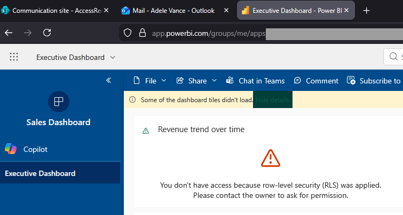The height and width of the screenshot is (215, 403).
Task: Click the 'row-level security (RLS)' error message
Action: (x=271, y=185)
